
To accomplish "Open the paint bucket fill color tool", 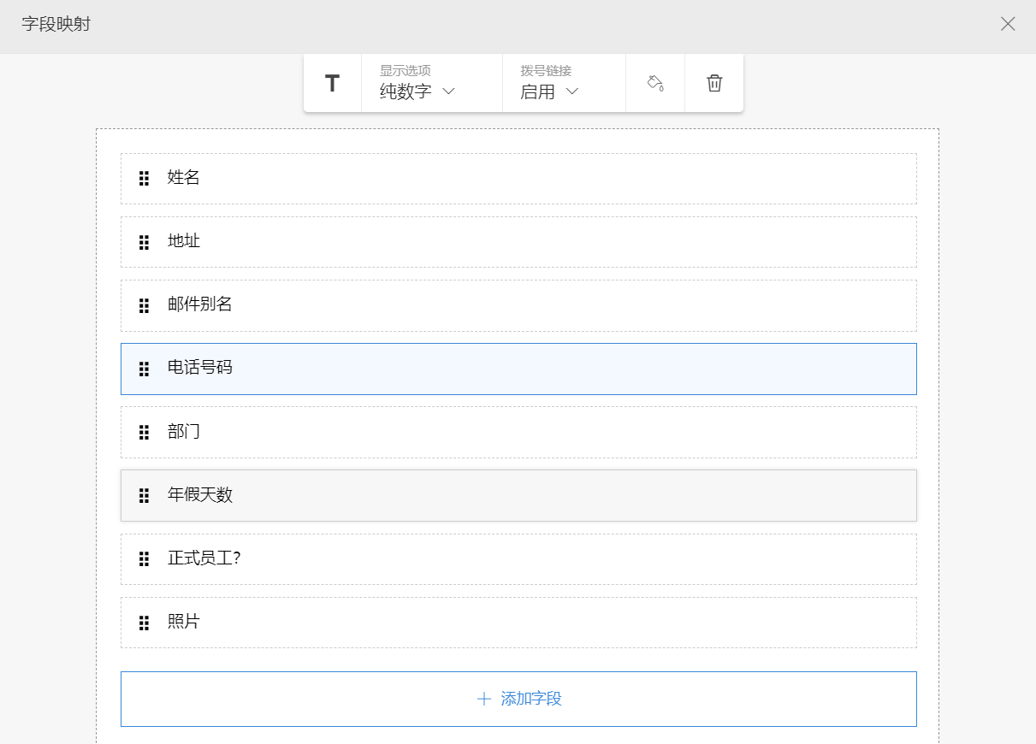I will (655, 83).
